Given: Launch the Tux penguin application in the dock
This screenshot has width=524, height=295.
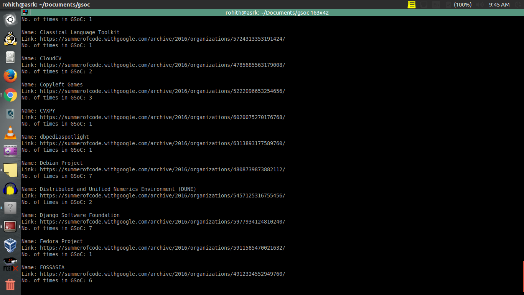Looking at the screenshot, I should click(x=10, y=38).
